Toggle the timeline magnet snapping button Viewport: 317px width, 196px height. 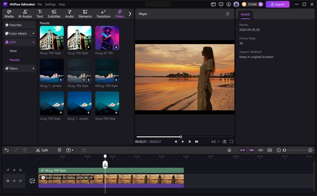click(x=251, y=150)
